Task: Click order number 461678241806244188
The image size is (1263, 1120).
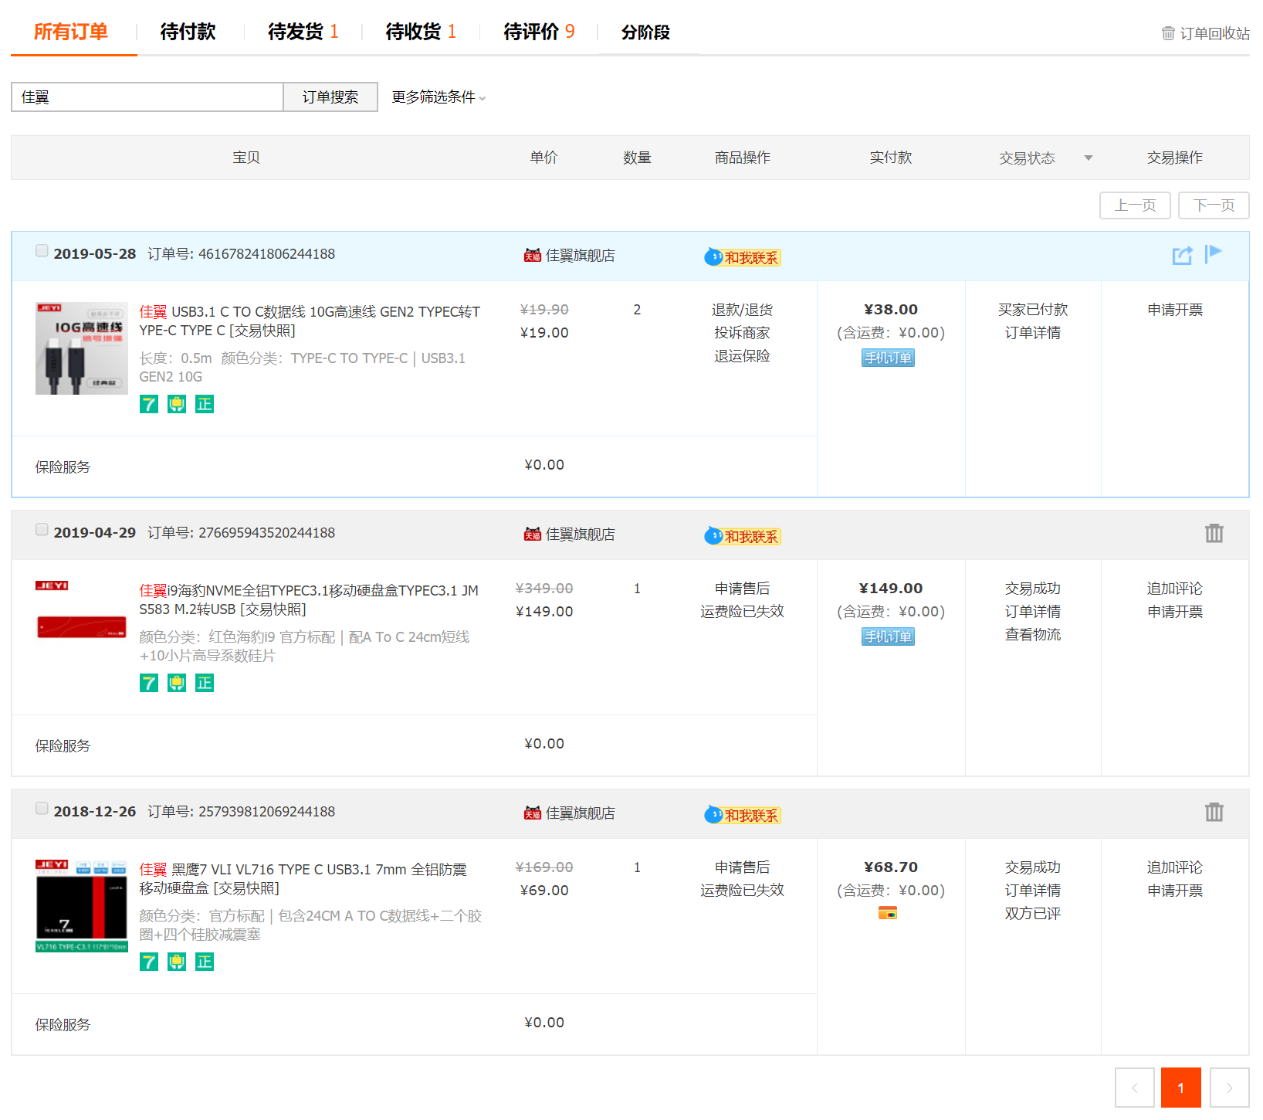Action: pos(266,254)
